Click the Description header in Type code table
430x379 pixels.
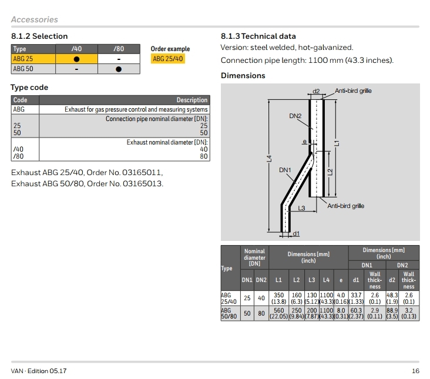pos(192,100)
